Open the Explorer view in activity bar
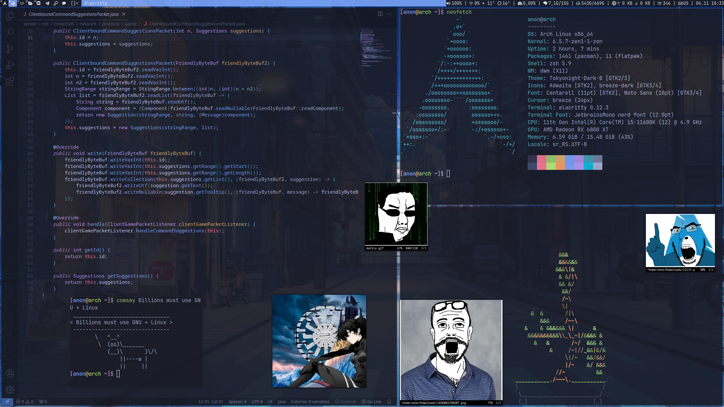 click(x=10, y=16)
